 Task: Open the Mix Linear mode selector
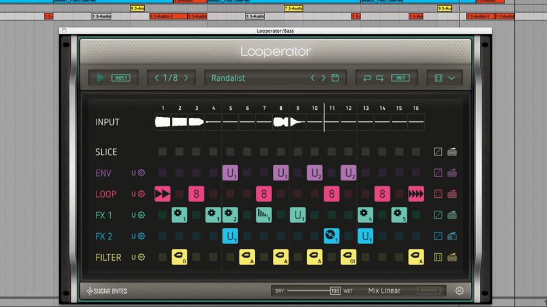(x=384, y=291)
